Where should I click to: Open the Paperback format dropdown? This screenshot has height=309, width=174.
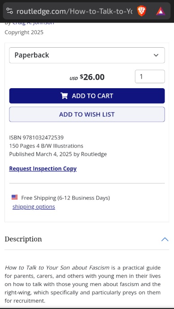pos(87,55)
